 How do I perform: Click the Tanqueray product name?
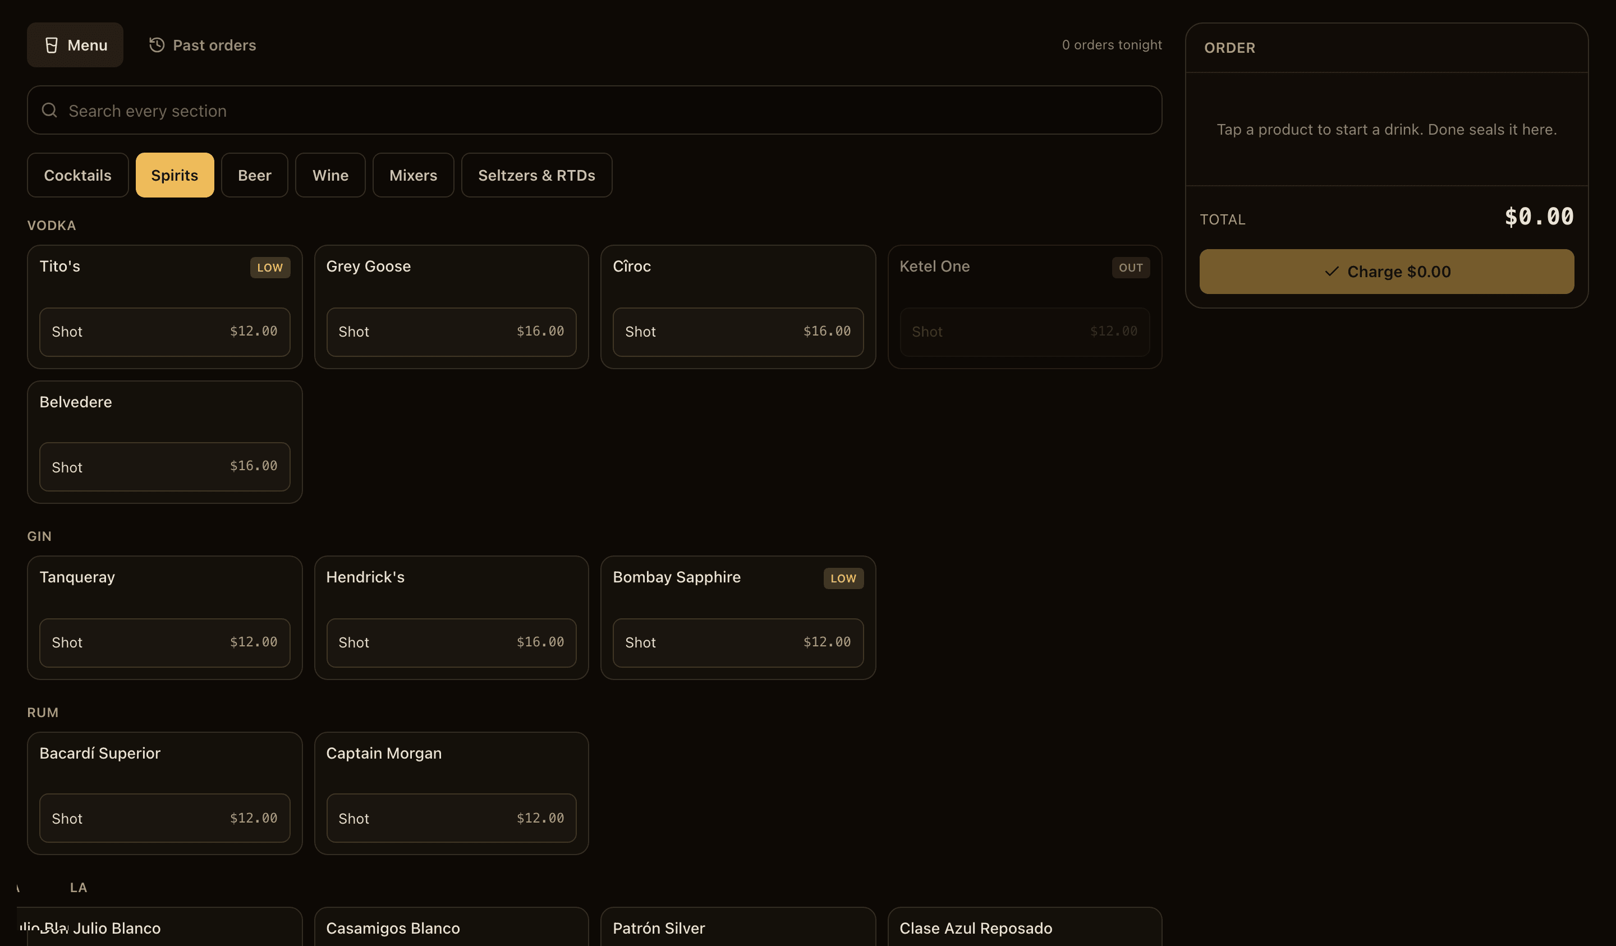click(77, 577)
